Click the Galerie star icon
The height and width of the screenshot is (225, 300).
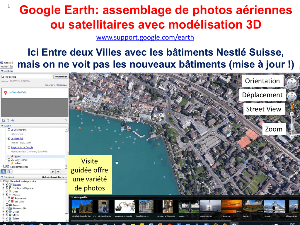10,218
